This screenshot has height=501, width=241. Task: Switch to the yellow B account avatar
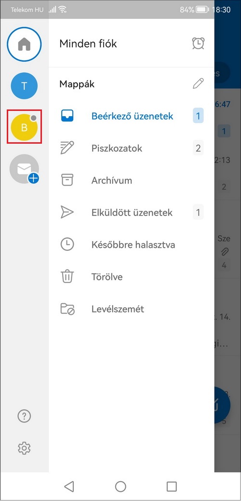24,127
